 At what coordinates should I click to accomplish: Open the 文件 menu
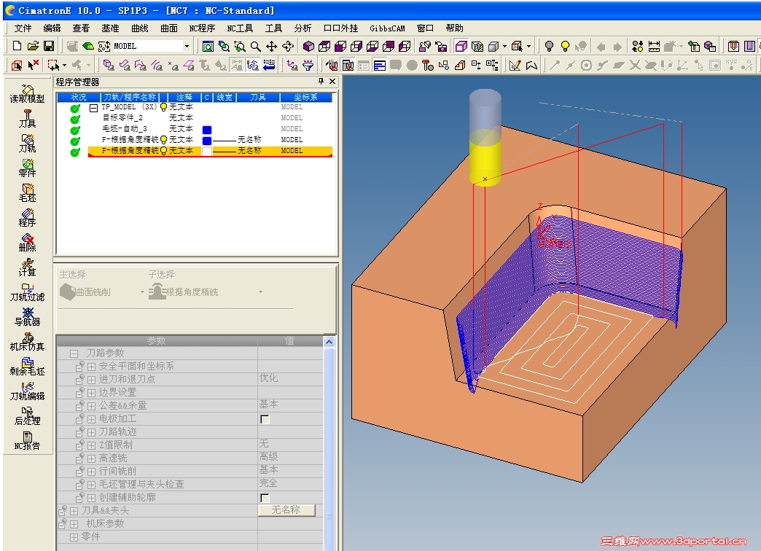click(23, 28)
